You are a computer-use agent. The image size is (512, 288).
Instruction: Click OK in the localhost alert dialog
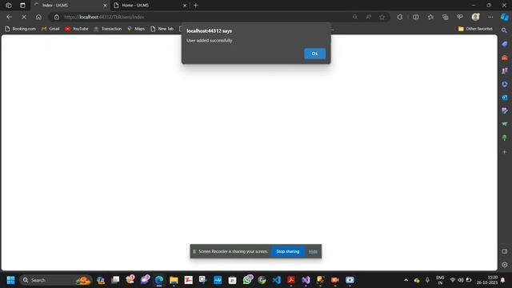click(314, 54)
